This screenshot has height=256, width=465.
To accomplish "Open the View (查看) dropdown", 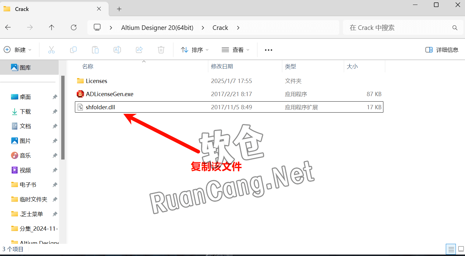I will click(x=236, y=50).
